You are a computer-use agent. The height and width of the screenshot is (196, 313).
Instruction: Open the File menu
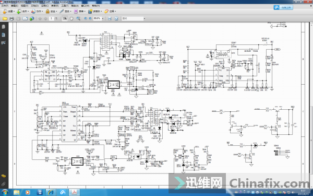coord(5,6)
